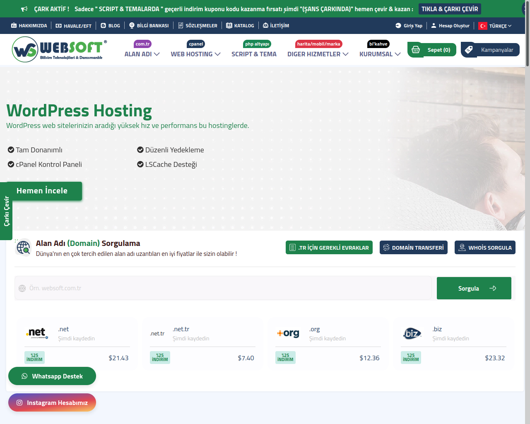Click the Websoft logo
This screenshot has width=530, height=424.
tap(59, 49)
